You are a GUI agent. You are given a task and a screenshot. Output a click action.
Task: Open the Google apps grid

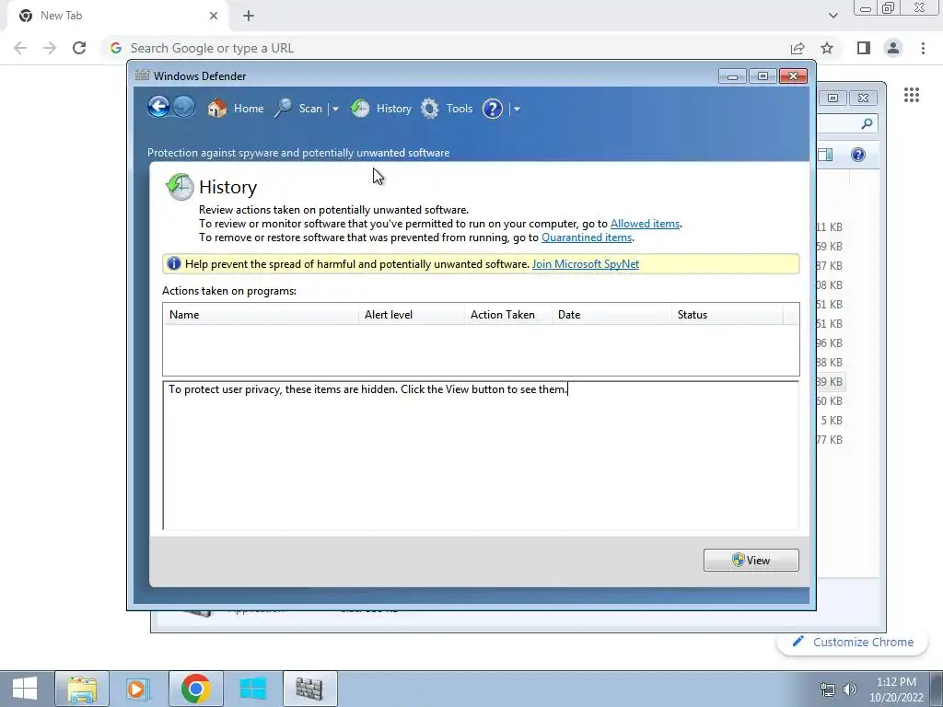click(911, 95)
